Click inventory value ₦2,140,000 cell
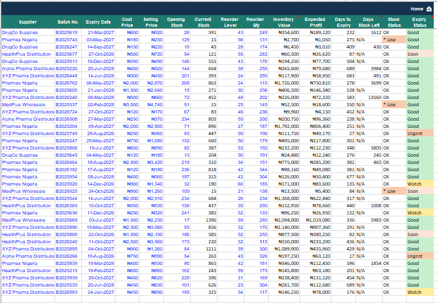This screenshot has width=437, height=303. tap(284, 228)
